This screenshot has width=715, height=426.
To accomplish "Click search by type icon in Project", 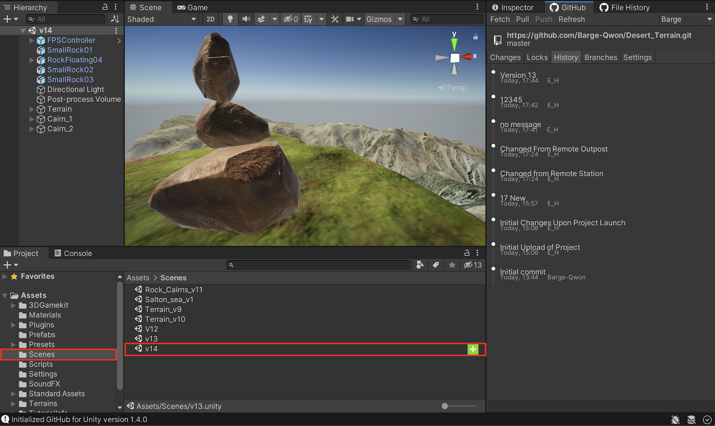I will (x=420, y=265).
